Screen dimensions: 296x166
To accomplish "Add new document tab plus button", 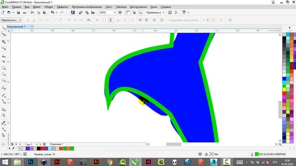I will 32,27.
